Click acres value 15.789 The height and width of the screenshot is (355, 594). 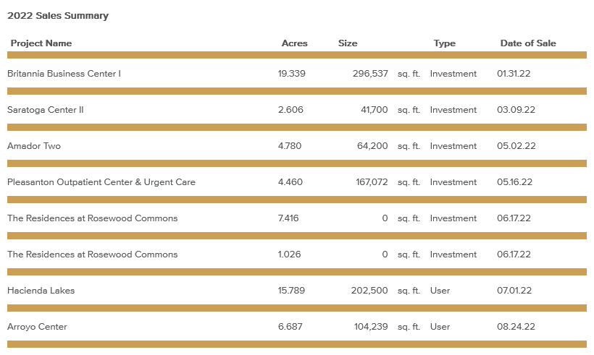291,291
